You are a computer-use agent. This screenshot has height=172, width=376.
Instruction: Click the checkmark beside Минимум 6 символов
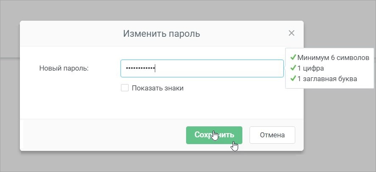[x=293, y=57]
